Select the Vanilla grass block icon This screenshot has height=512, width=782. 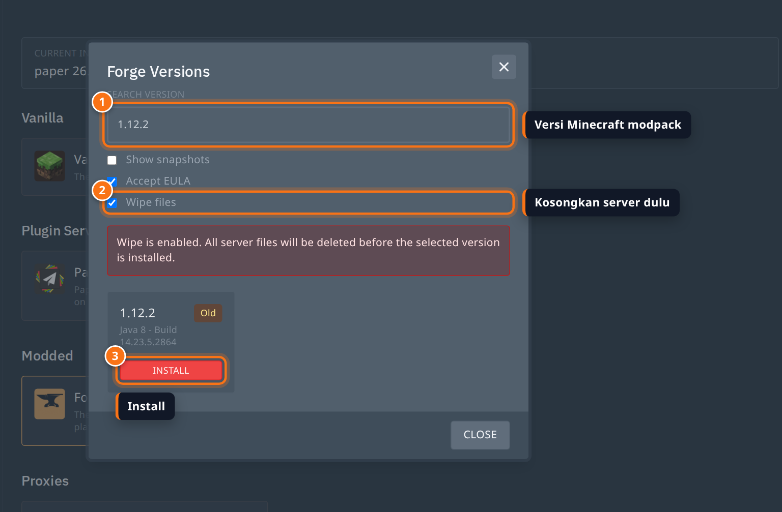tap(49, 166)
